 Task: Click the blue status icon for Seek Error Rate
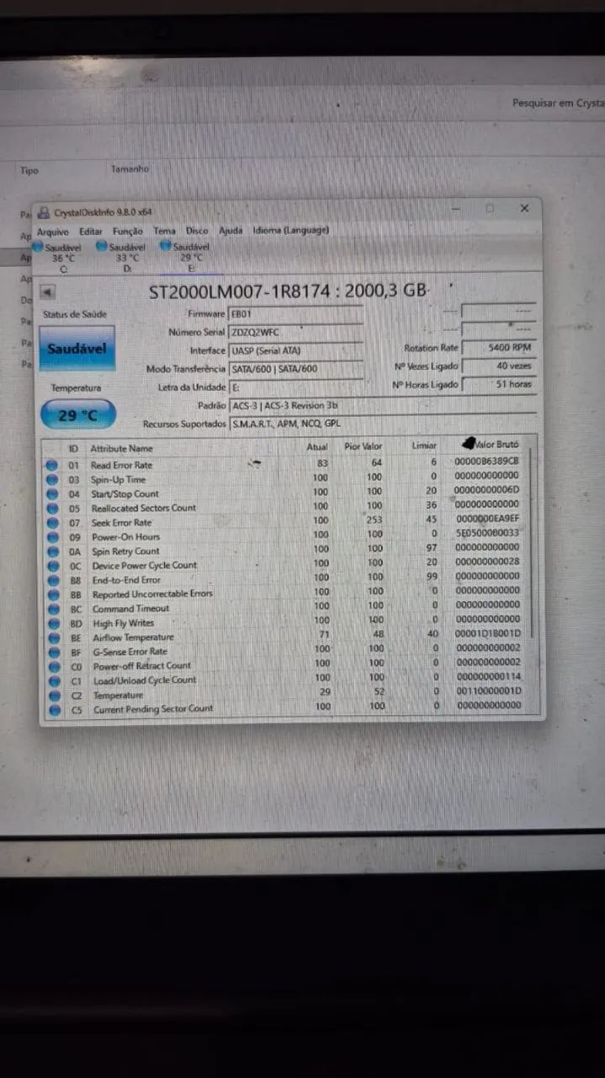(52, 523)
